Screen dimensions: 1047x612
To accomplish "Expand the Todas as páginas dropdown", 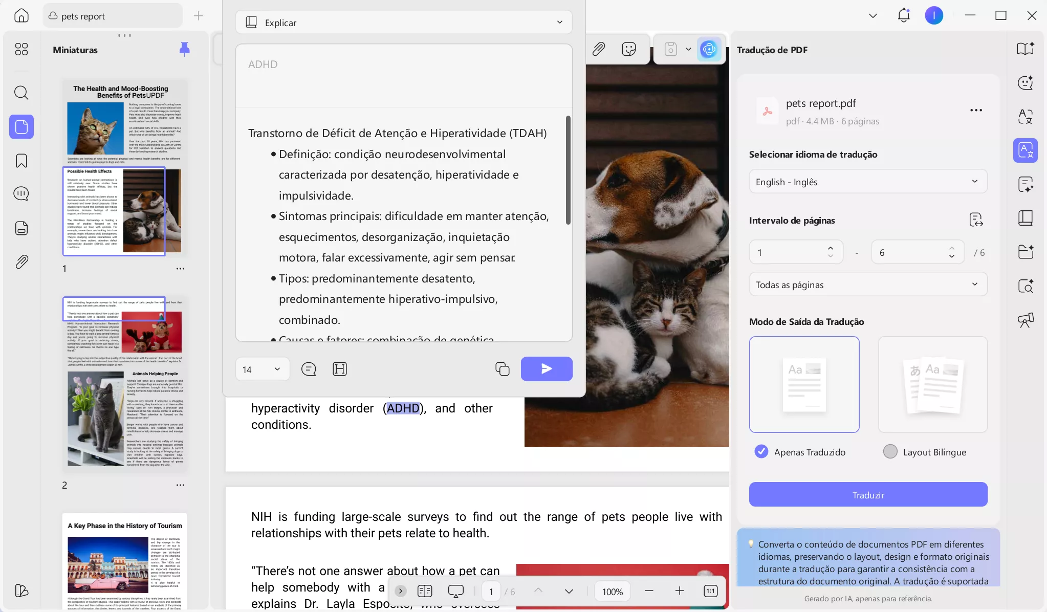I will [867, 285].
